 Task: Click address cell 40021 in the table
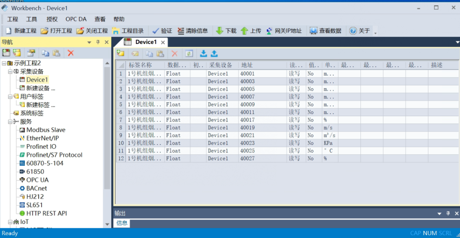(x=263, y=135)
